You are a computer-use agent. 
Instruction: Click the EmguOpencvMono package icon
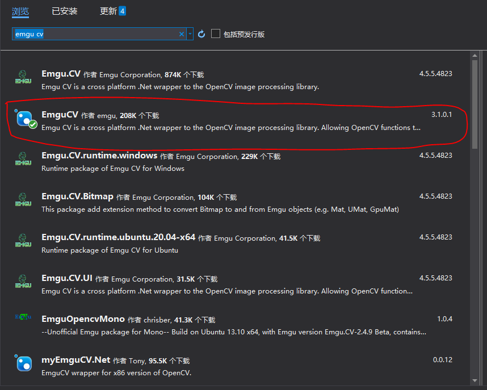[23, 317]
